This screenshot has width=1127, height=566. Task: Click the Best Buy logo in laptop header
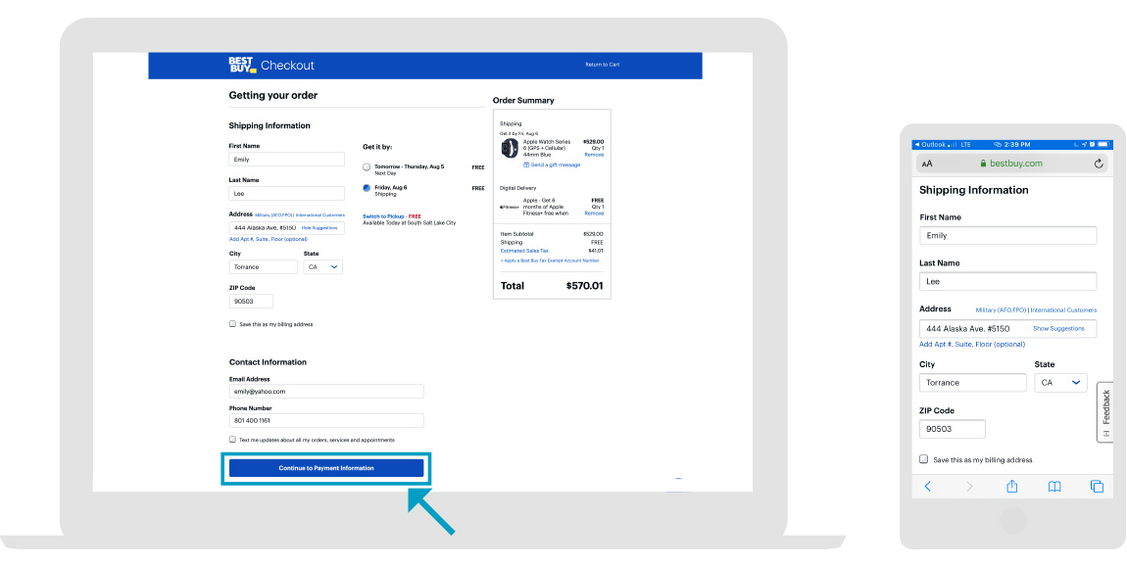[242, 65]
